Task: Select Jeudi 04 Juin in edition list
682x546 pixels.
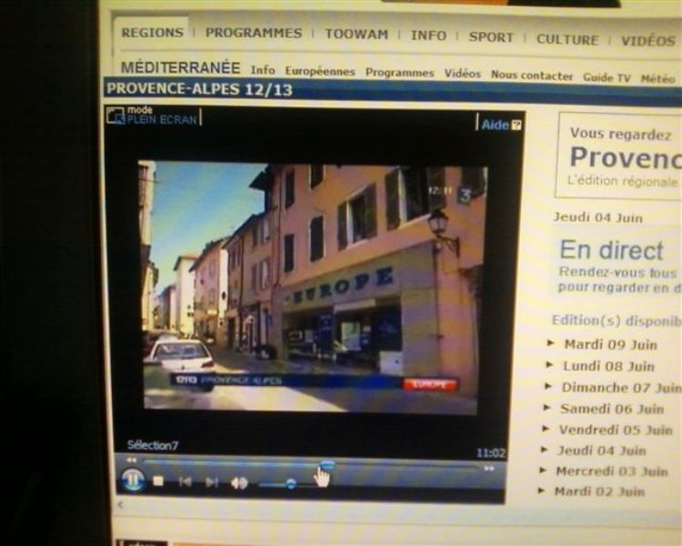Action: pos(602,450)
